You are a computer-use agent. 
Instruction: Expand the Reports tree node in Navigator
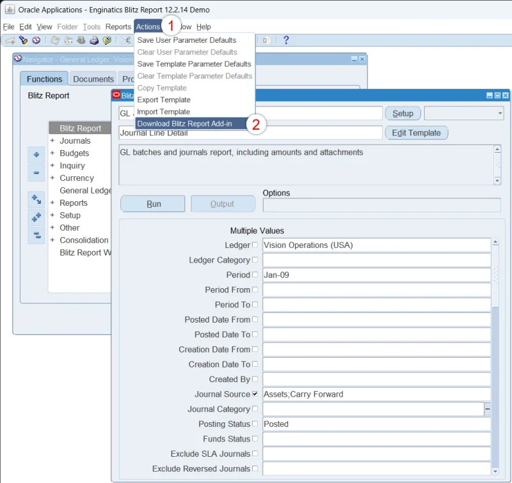pyautogui.click(x=52, y=203)
